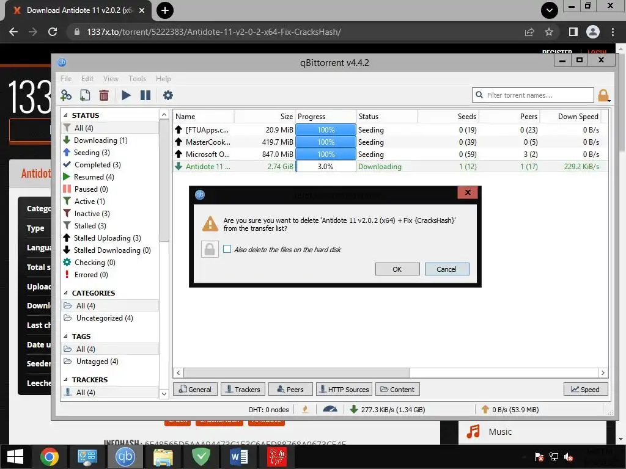Image resolution: width=626 pixels, height=469 pixels.
Task: Click the add torrent link icon
Action: (66, 95)
